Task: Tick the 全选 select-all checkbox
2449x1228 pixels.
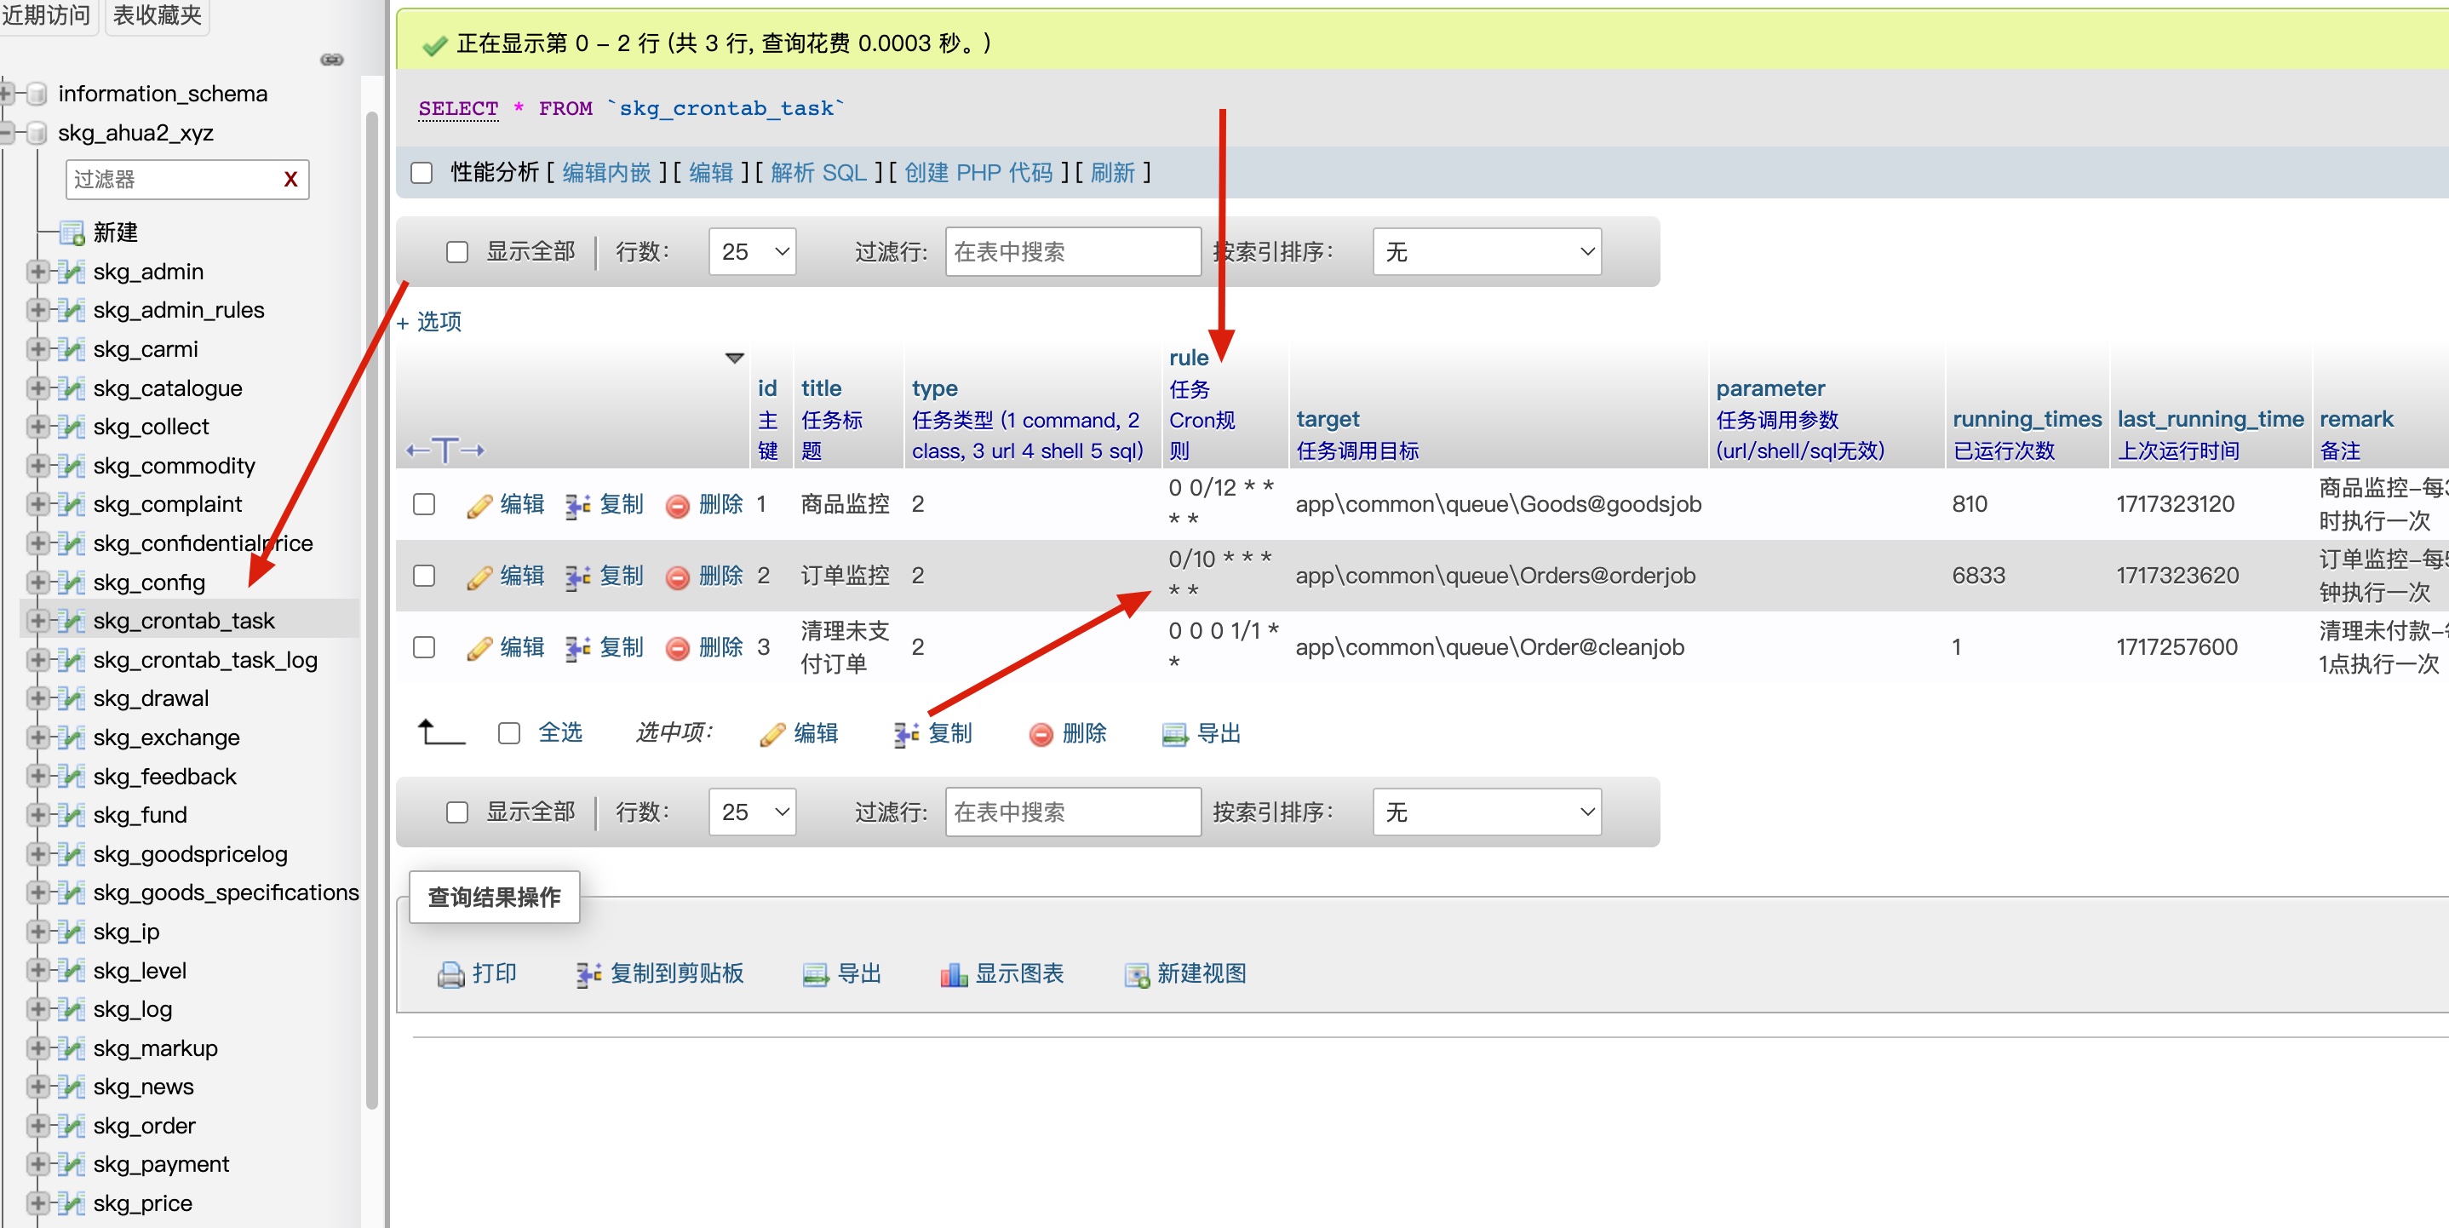Action: point(509,733)
